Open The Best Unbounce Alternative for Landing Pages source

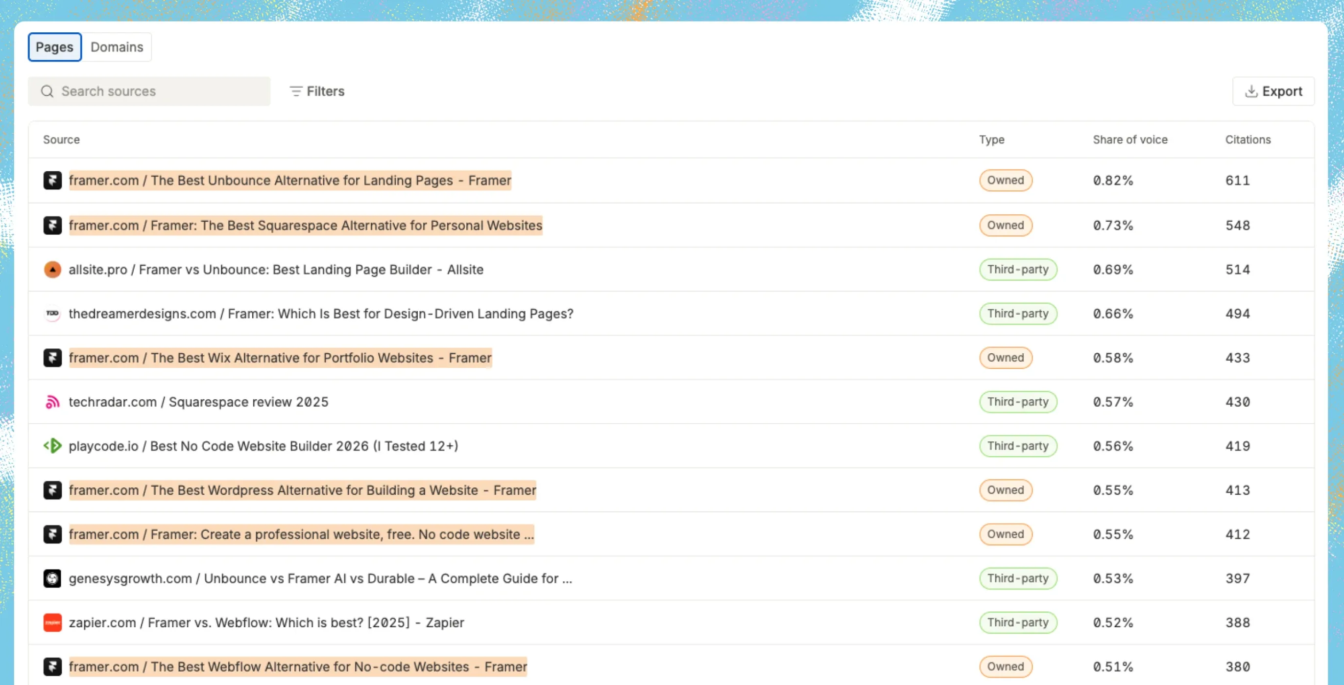pyautogui.click(x=290, y=181)
